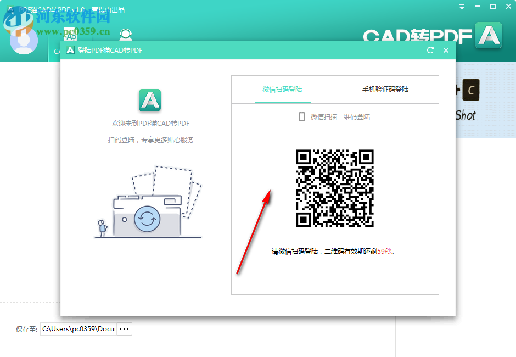Viewport: 516px width, 357px height.
Task: Minimize the main application window
Action: pyautogui.click(x=479, y=7)
